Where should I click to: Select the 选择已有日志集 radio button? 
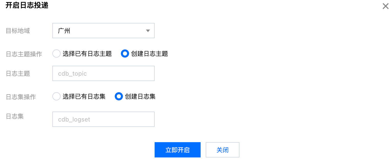(56, 97)
